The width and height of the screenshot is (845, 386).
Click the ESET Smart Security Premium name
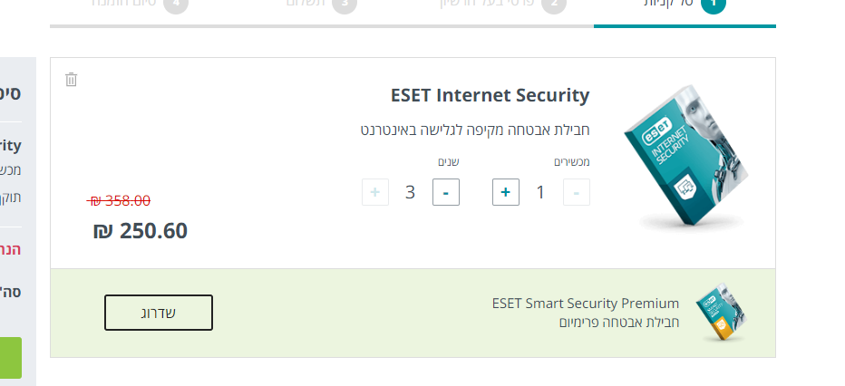click(585, 303)
